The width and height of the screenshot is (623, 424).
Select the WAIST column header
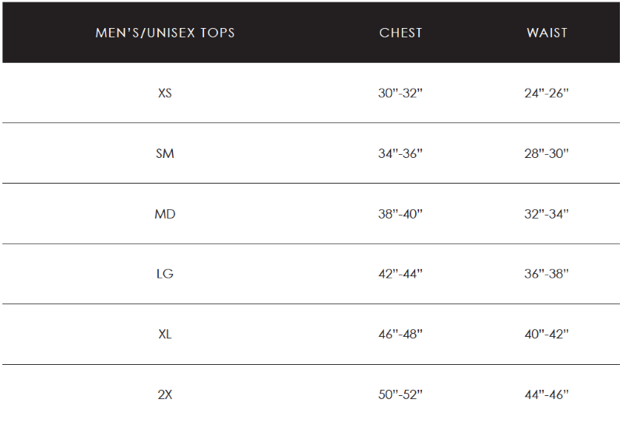[x=547, y=33]
